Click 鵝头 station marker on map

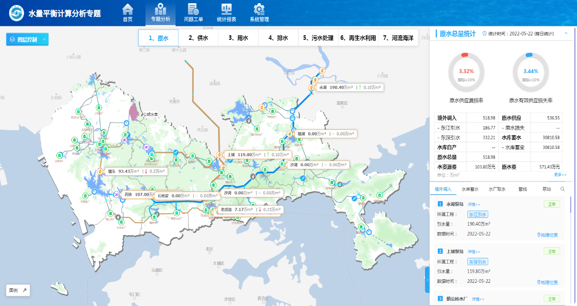pos(101,172)
